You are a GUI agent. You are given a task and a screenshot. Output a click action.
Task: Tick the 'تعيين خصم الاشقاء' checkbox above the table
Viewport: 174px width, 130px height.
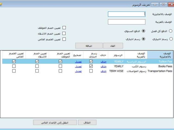(64, 34)
